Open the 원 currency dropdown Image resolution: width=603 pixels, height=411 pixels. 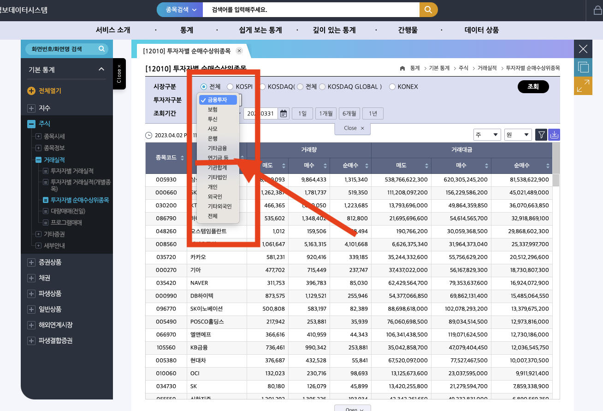tap(518, 135)
